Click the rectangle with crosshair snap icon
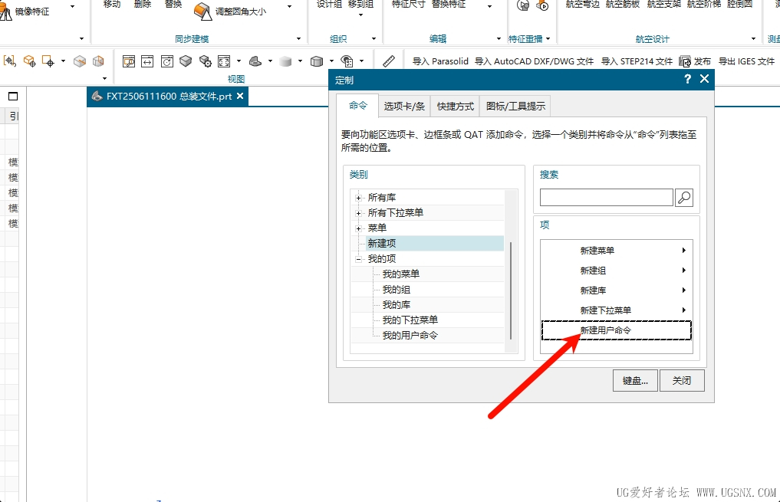This screenshot has height=502, width=780. [48, 61]
